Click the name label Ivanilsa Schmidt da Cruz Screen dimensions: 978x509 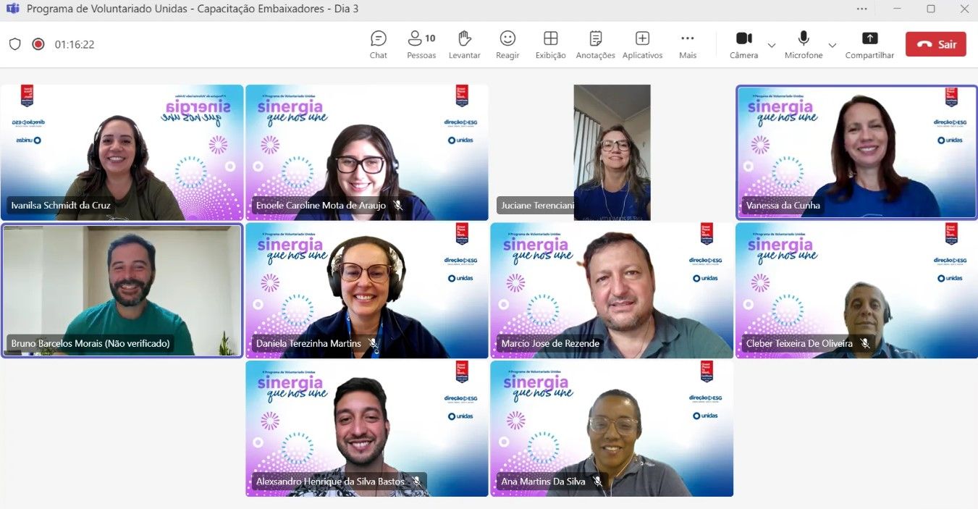pos(61,206)
